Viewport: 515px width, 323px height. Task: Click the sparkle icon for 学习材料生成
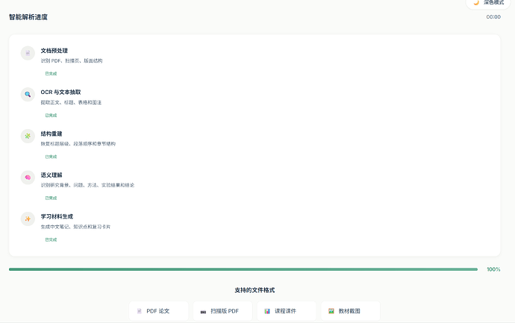(28, 219)
